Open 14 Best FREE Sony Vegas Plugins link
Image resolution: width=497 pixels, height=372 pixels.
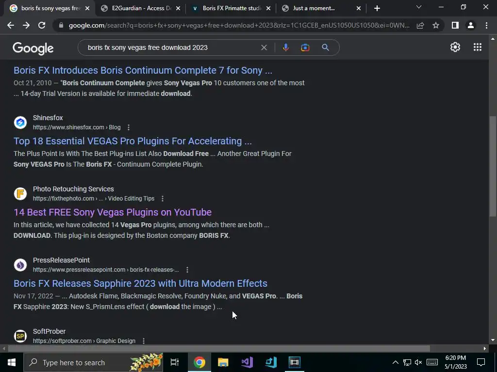[x=113, y=212]
